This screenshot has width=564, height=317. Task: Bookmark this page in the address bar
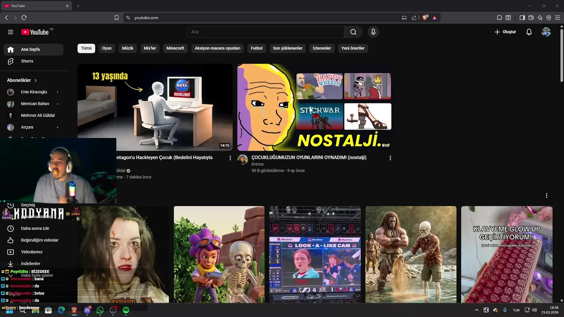[x=117, y=18]
